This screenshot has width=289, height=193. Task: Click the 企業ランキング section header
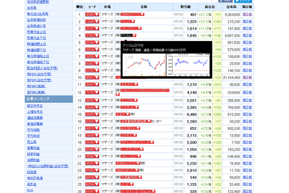pos(49,99)
